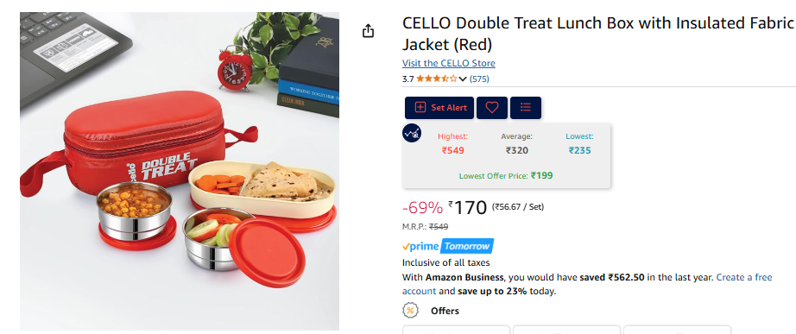
Task: Click the Average price ₹320 value
Action: 517,150
